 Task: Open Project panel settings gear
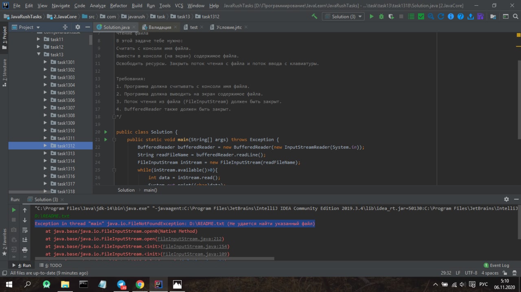tap(77, 27)
